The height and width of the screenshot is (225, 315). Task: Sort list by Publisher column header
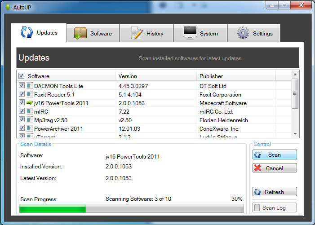[236, 76]
